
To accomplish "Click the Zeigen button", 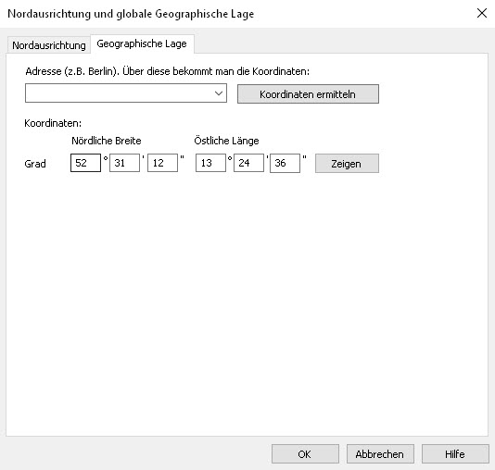I will (347, 164).
